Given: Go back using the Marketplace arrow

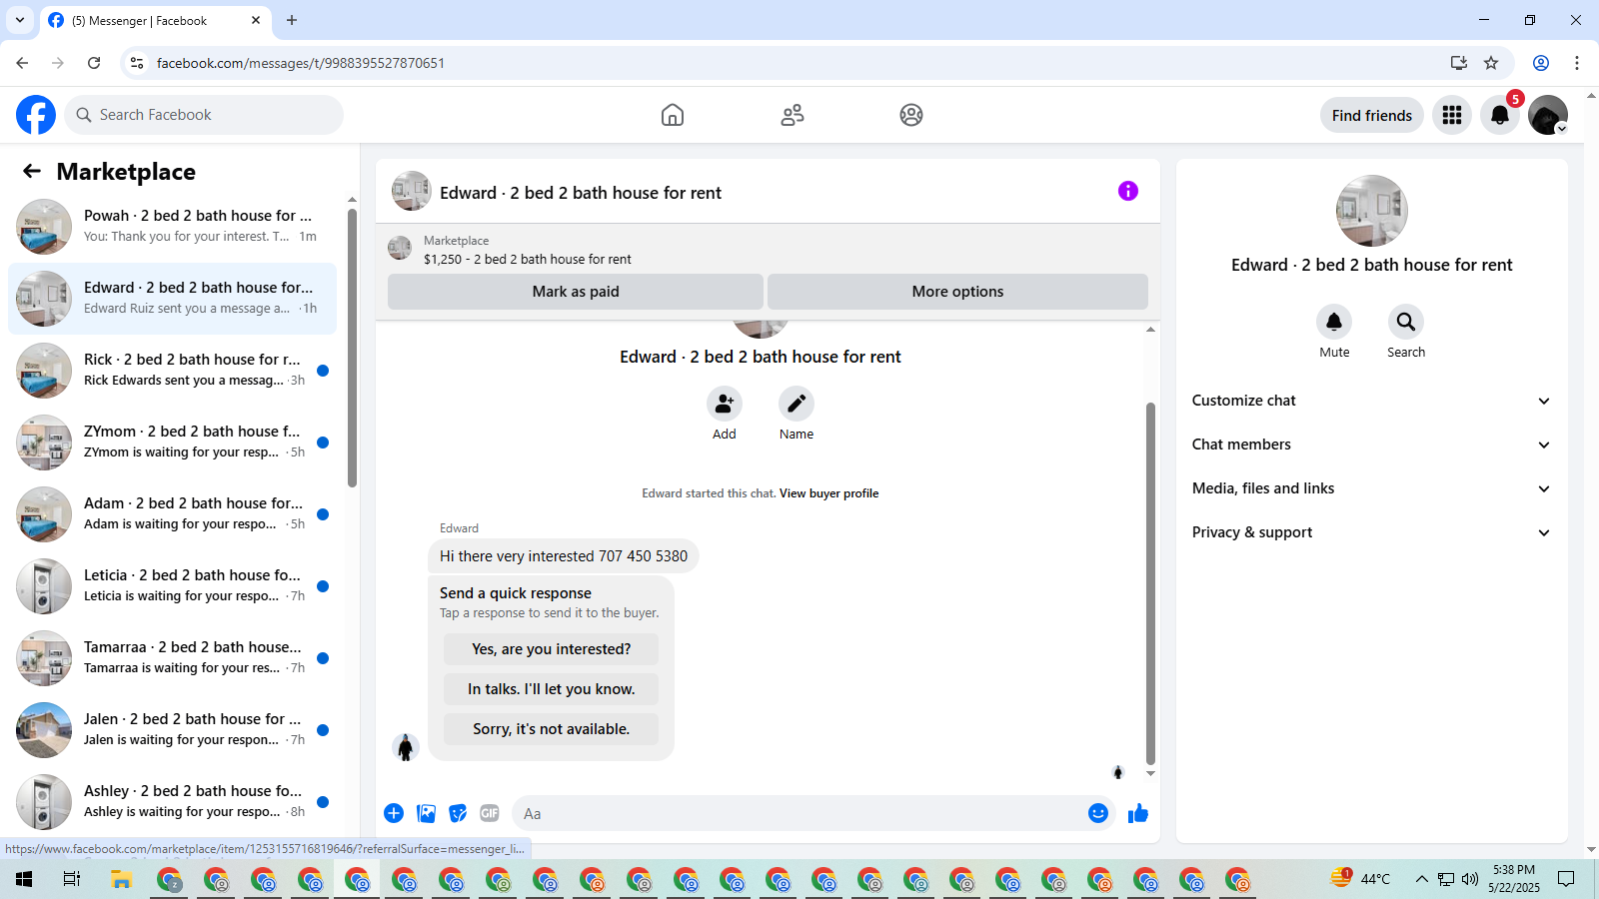Looking at the screenshot, I should pyautogui.click(x=32, y=171).
